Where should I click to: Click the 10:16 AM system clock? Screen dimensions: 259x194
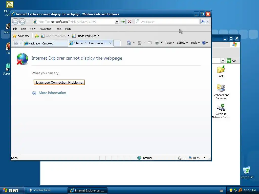pyautogui.click(x=250, y=190)
